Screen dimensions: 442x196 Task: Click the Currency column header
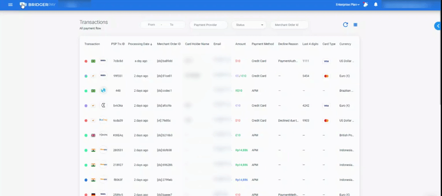point(345,44)
